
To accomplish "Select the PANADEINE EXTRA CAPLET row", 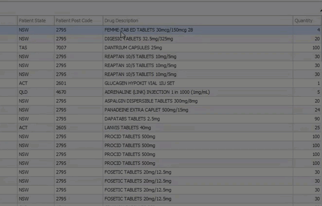I will click(161, 110).
